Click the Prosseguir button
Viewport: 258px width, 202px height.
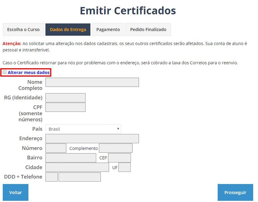(235, 192)
